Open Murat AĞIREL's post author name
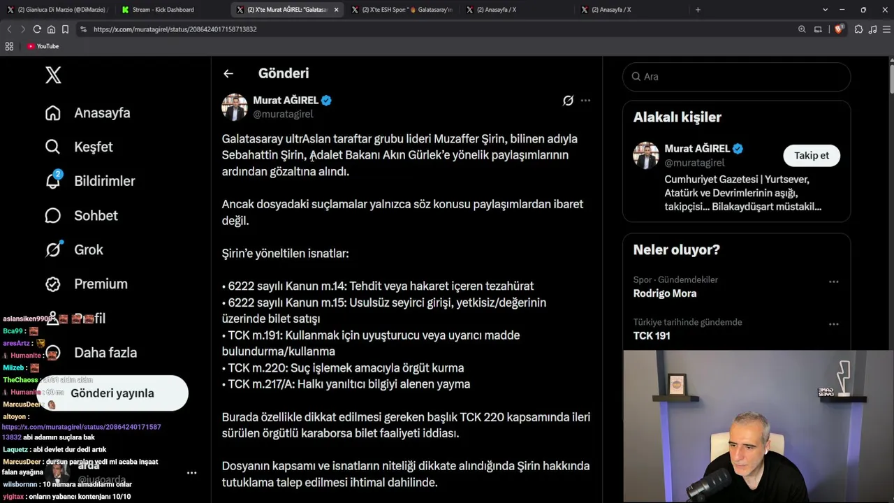The height and width of the screenshot is (503, 894). click(286, 101)
